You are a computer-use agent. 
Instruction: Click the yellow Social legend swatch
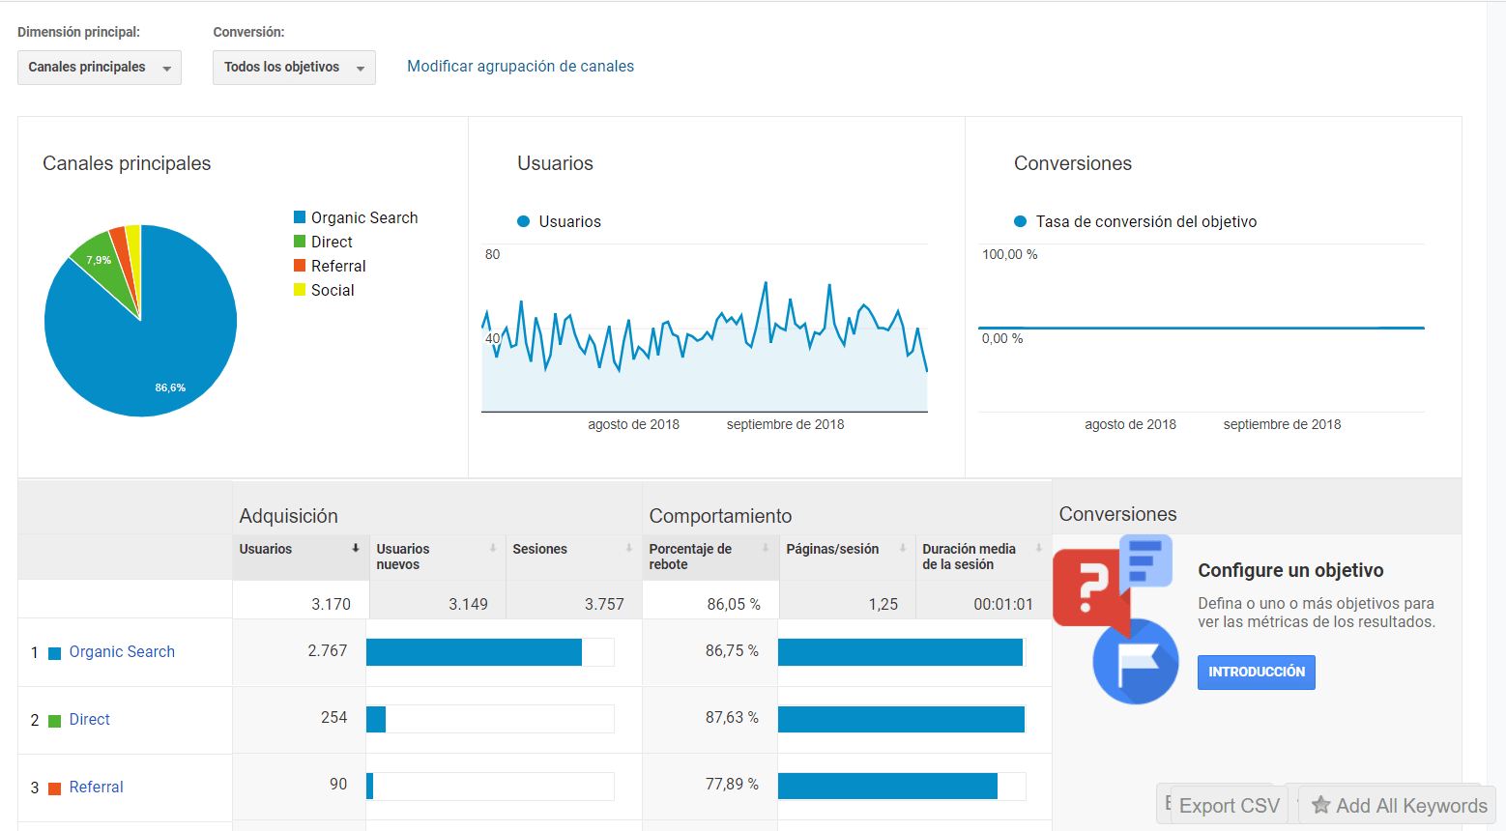point(300,290)
